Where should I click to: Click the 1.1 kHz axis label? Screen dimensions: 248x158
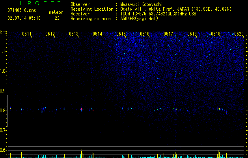3,51
